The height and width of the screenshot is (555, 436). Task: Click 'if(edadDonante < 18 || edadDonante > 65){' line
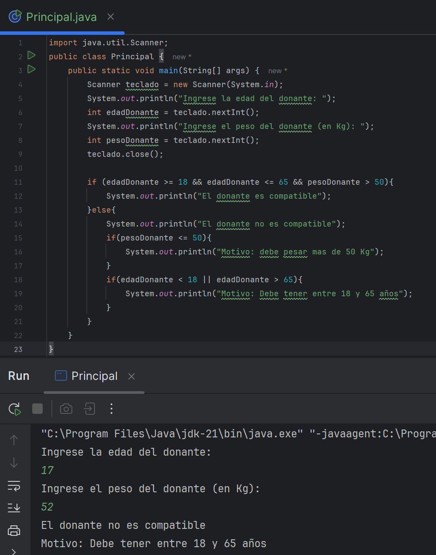pos(204,280)
